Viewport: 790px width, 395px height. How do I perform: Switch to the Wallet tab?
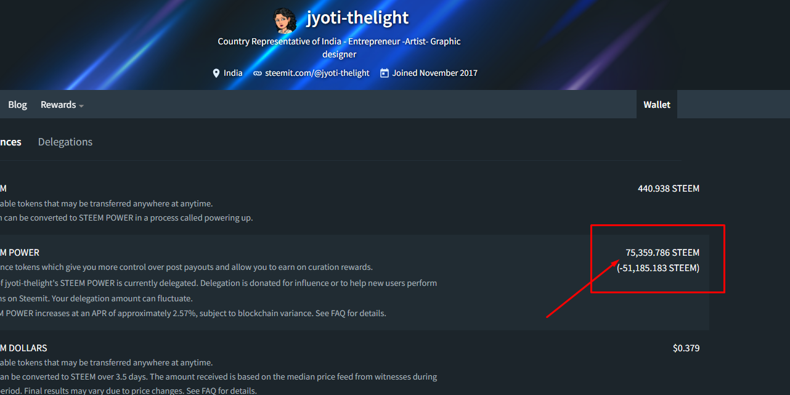(657, 104)
